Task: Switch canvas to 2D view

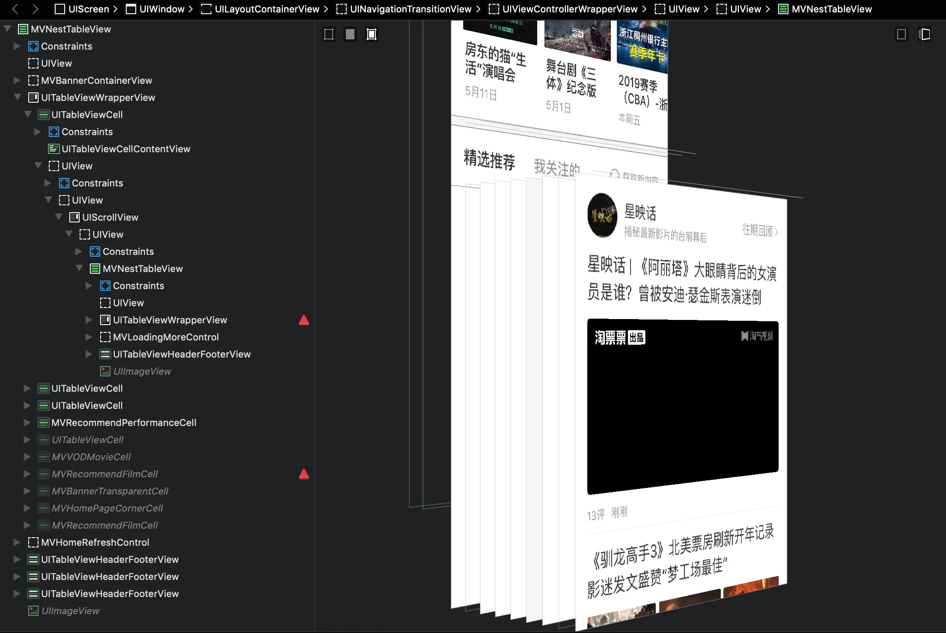Action: coord(901,34)
